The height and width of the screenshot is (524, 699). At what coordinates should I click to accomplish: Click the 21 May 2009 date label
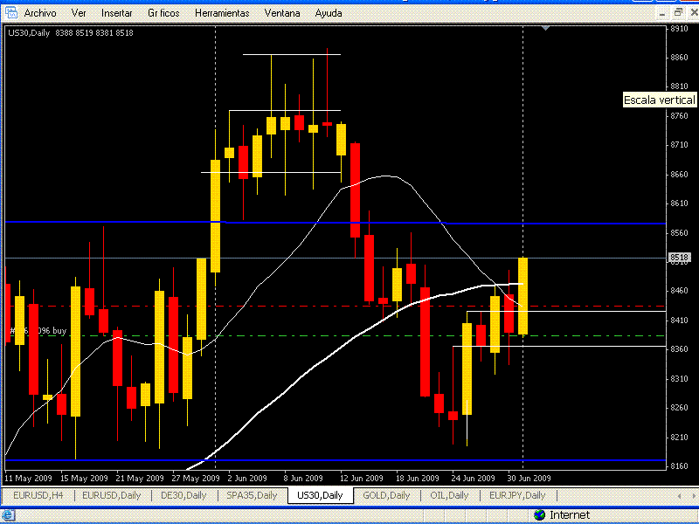tap(140, 478)
